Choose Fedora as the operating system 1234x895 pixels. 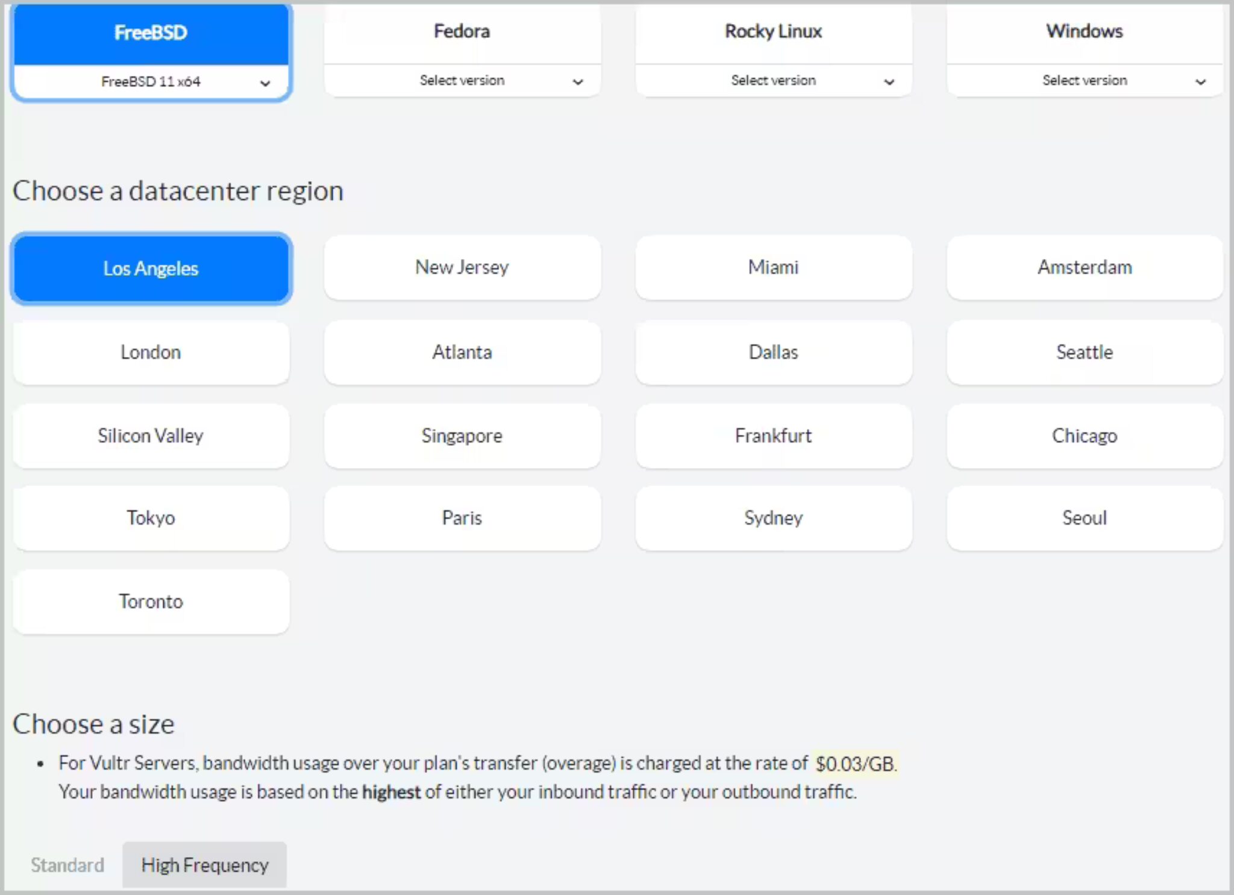[462, 31]
